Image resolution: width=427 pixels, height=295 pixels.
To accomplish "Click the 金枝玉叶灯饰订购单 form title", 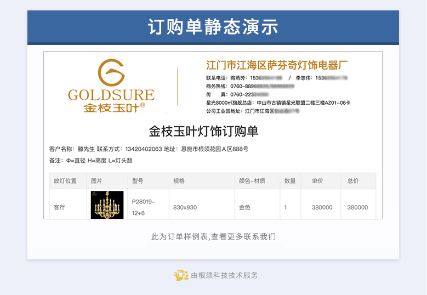I will [x=203, y=131].
